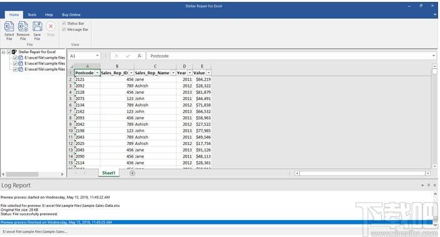Click the 'Preview process started' log line

click(x=55, y=197)
